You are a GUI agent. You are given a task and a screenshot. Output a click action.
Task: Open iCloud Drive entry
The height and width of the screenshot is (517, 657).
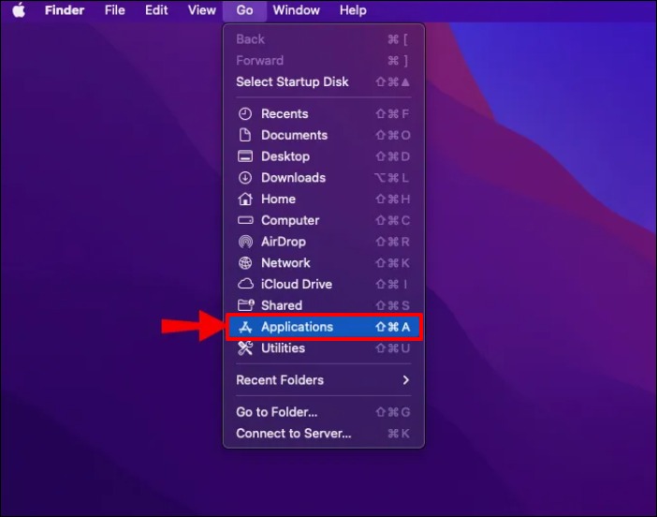(324, 285)
